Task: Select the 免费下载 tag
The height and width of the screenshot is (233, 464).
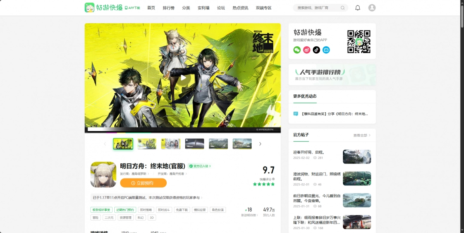Action: tap(182, 210)
